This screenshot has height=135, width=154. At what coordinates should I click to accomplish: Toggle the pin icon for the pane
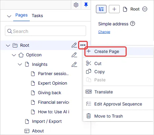(86, 5)
